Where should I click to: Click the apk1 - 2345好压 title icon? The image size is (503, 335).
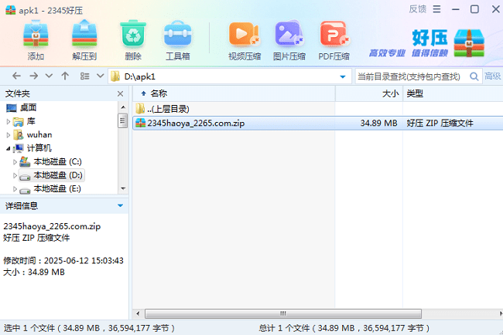coord(11,10)
